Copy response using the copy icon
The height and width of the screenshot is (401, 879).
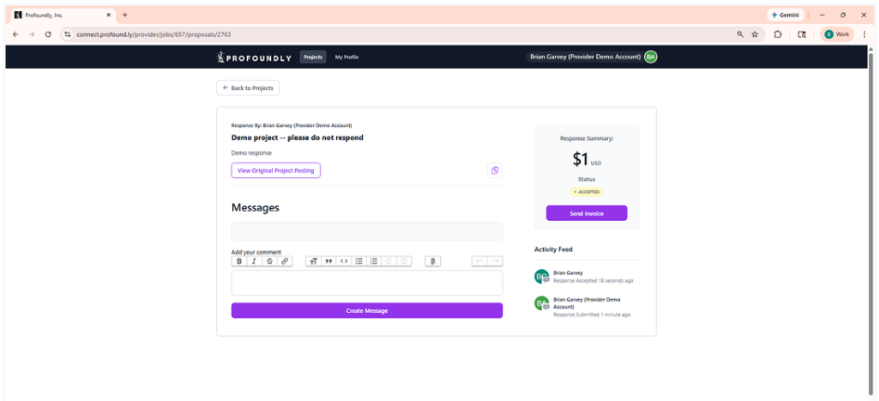click(x=495, y=170)
